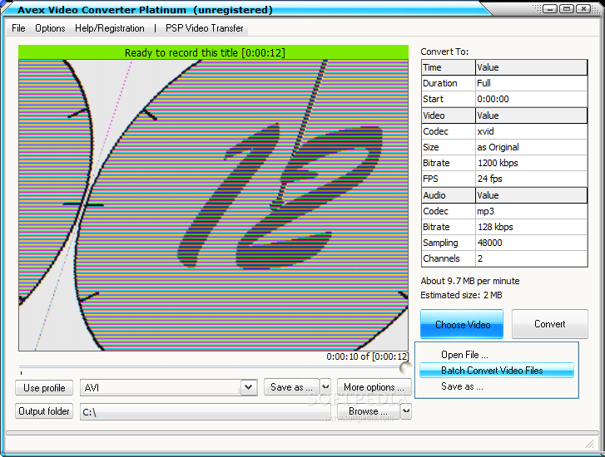
Task: Click the Video section header cell
Action: point(449,115)
